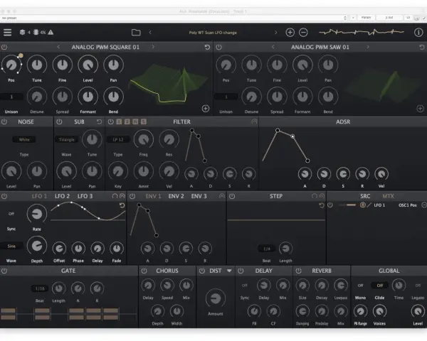
Task: Open the GATE Beat 1/16 selector
Action: [40, 288]
